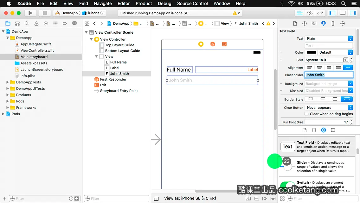Image resolution: width=360 pixels, height=203 pixels.
Task: Set text alignment to right
Action: tap(329, 67)
